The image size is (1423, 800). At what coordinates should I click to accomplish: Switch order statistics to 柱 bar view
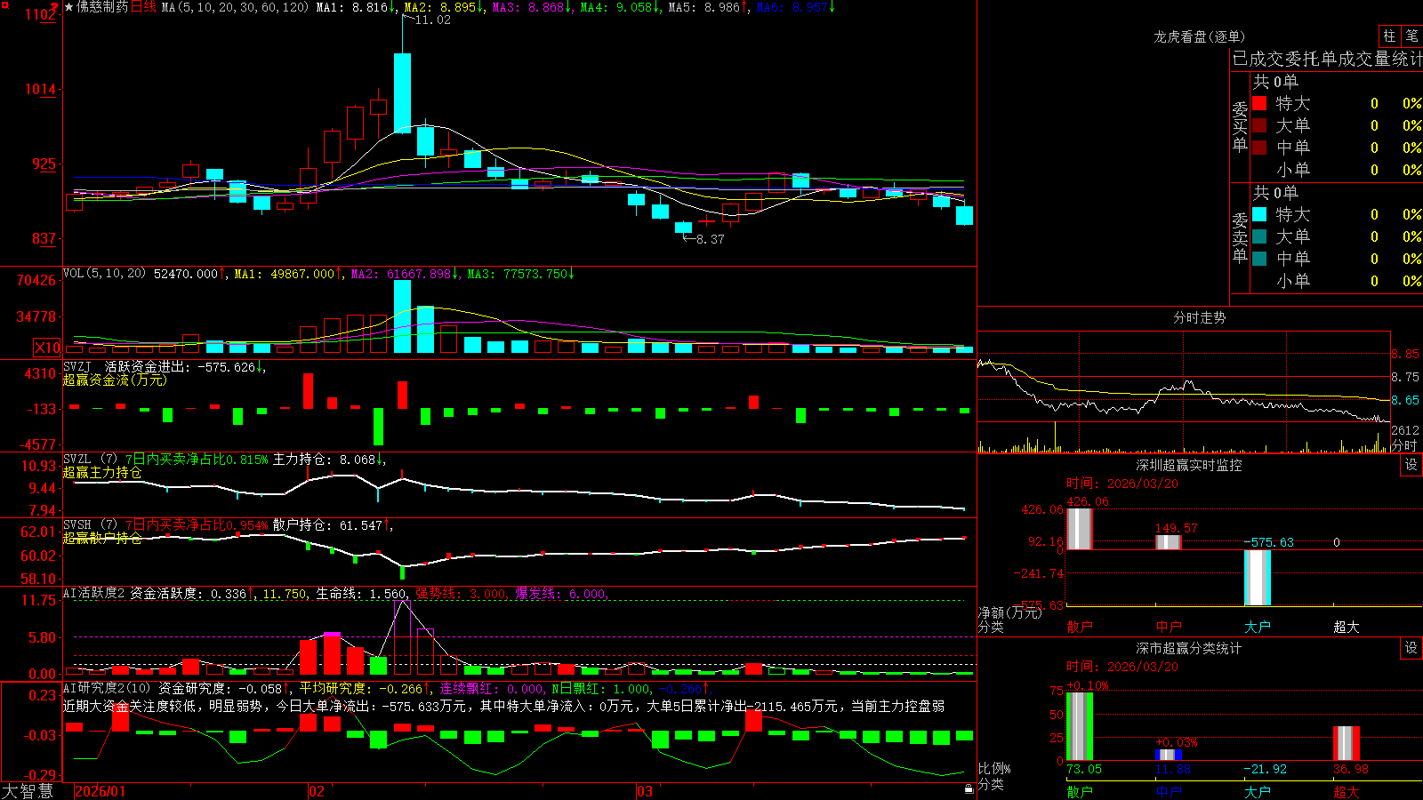pyautogui.click(x=1389, y=36)
